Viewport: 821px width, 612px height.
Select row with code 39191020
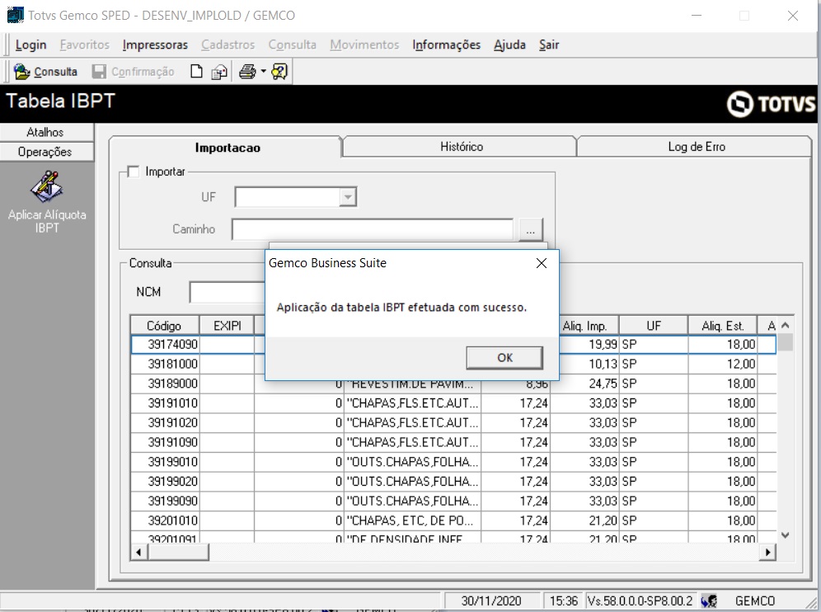(453, 422)
